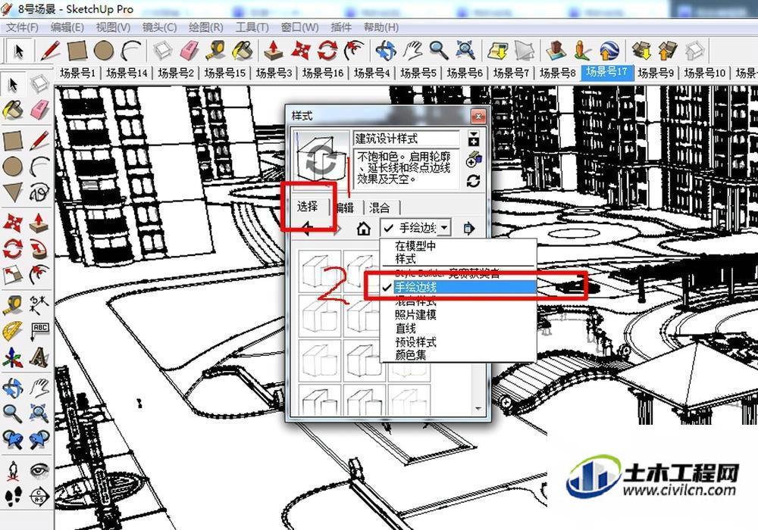Viewport: 758px width, 530px height.
Task: Close the 样式 Styles dialog
Action: pyautogui.click(x=478, y=117)
